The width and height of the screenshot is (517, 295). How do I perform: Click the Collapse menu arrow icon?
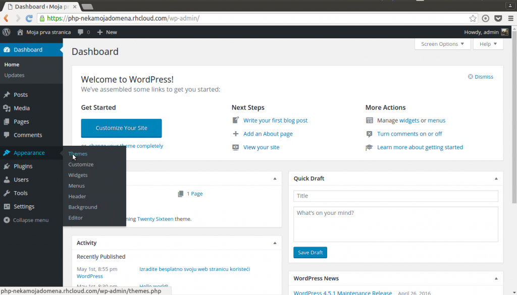7,220
